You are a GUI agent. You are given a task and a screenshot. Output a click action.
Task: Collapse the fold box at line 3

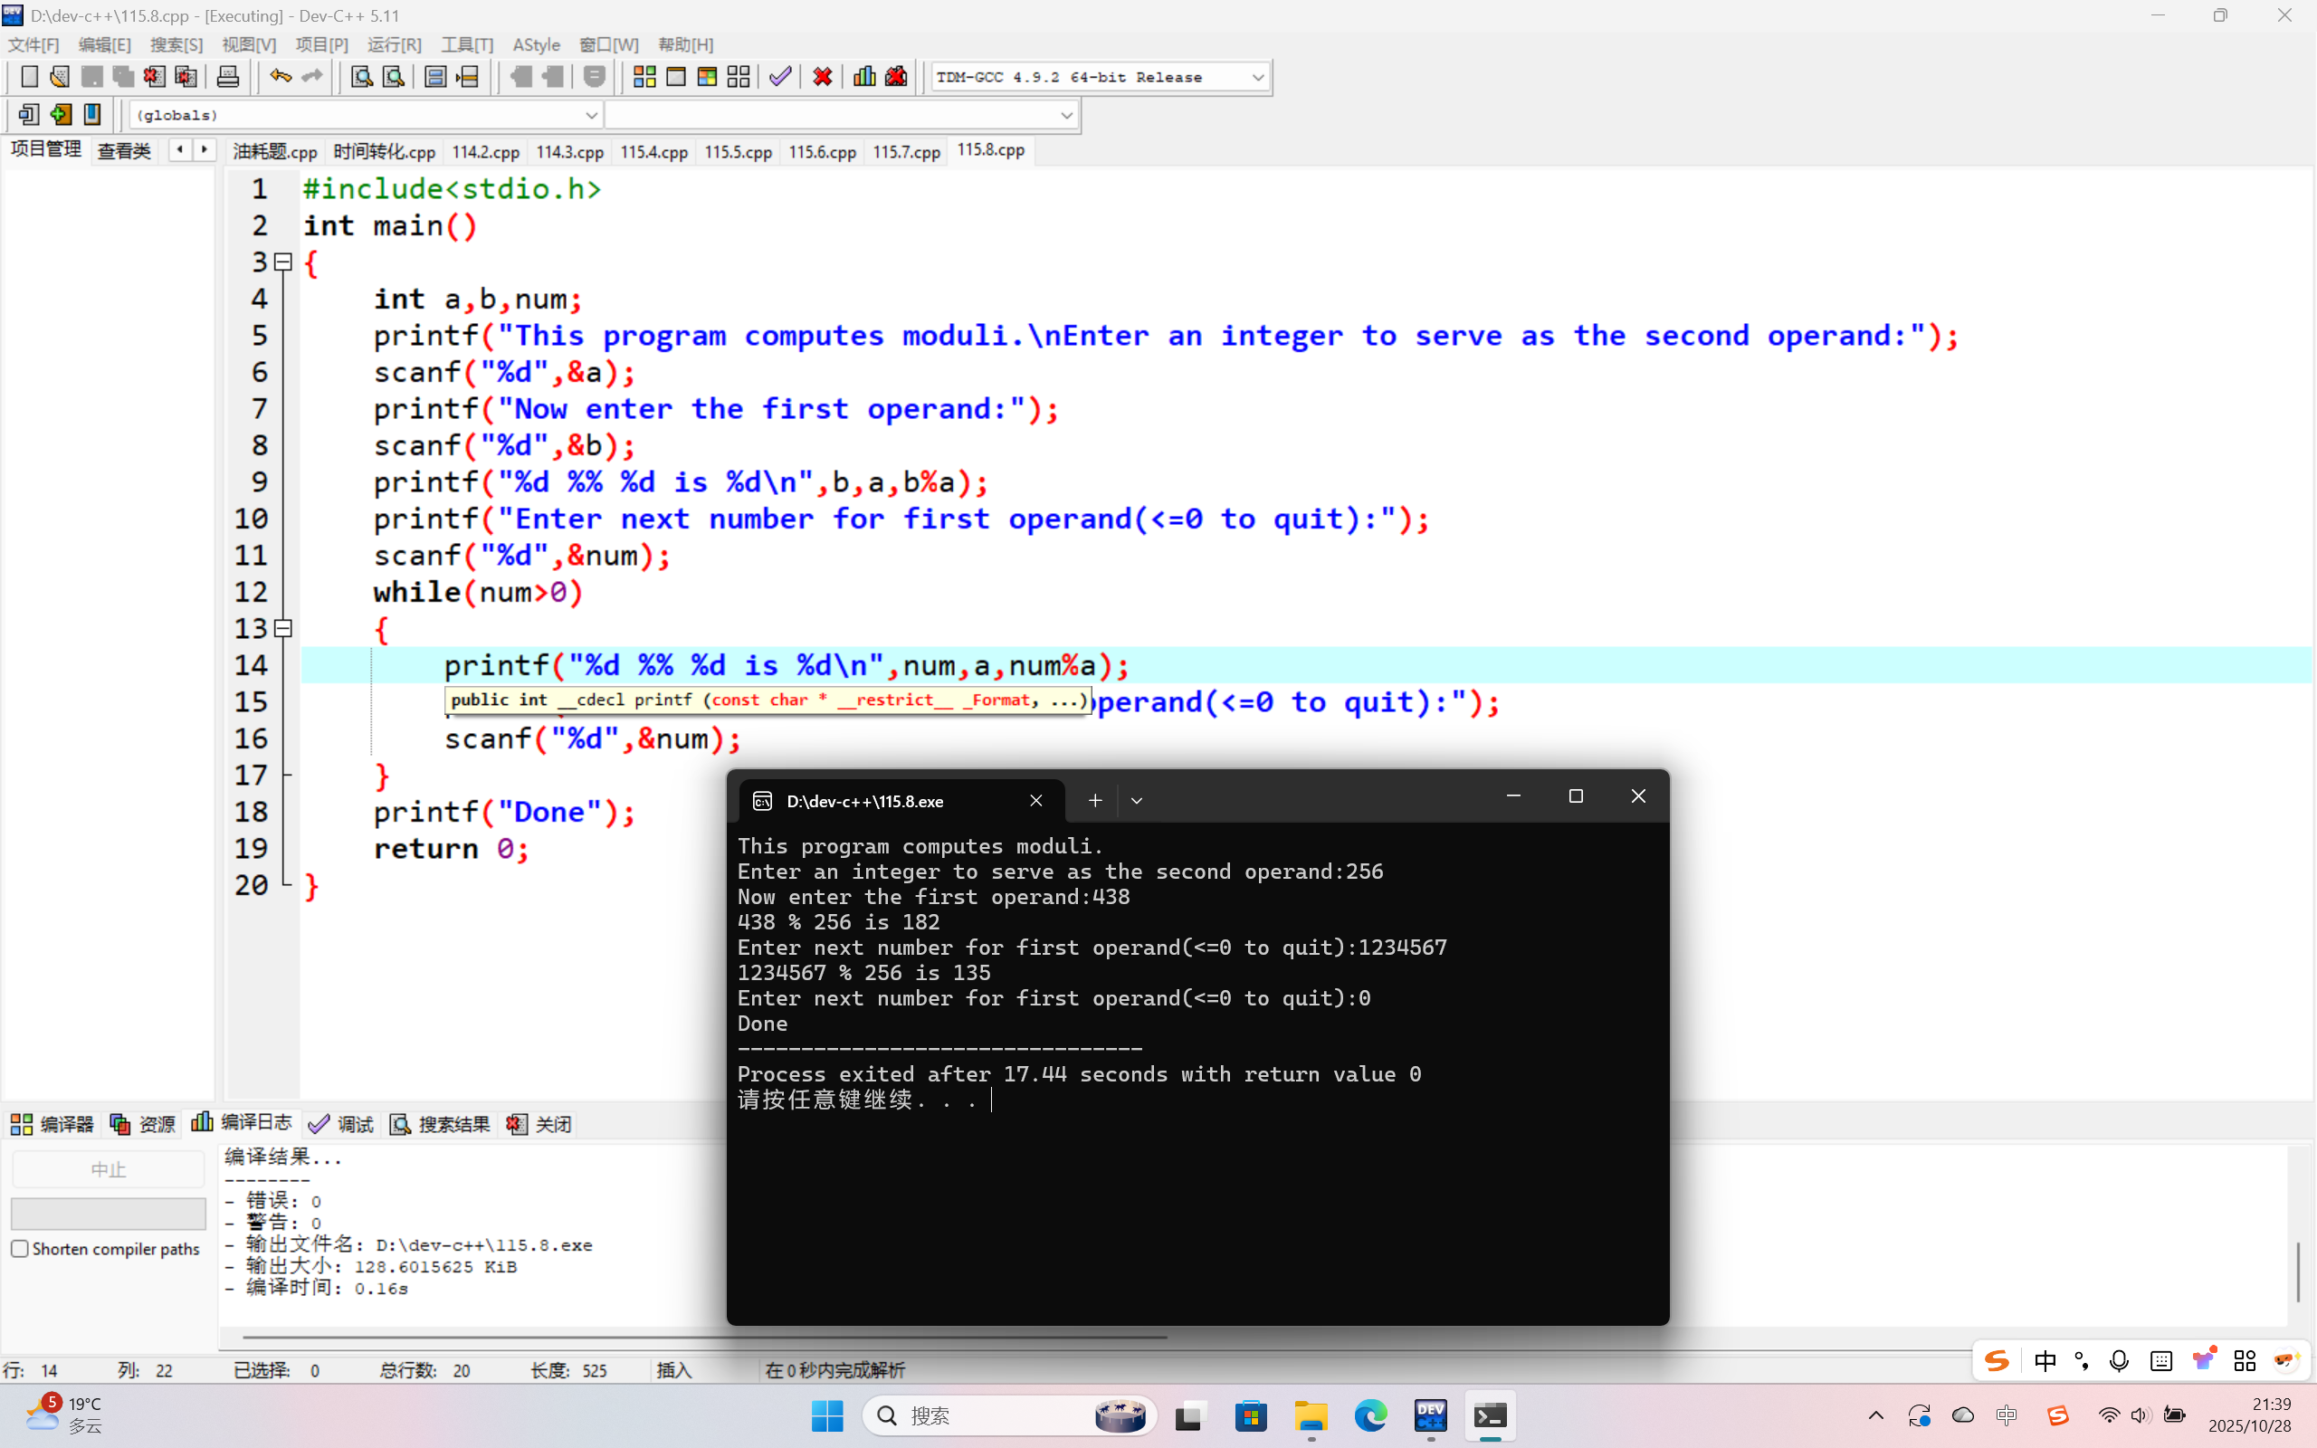click(283, 262)
